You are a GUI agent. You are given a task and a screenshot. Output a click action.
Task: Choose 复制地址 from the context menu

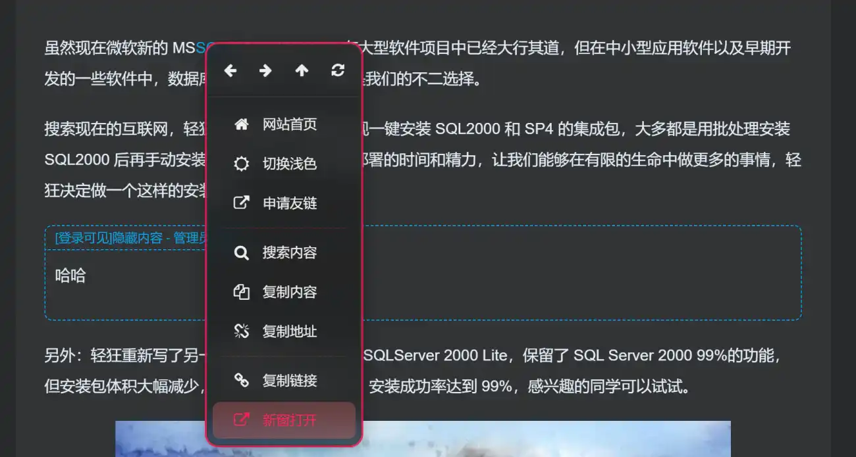[284, 331]
